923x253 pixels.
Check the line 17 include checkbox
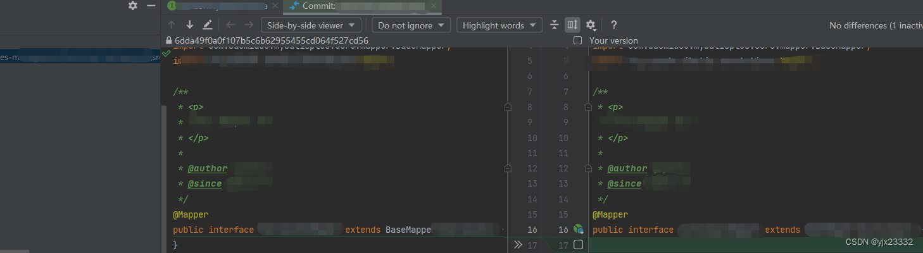[578, 245]
